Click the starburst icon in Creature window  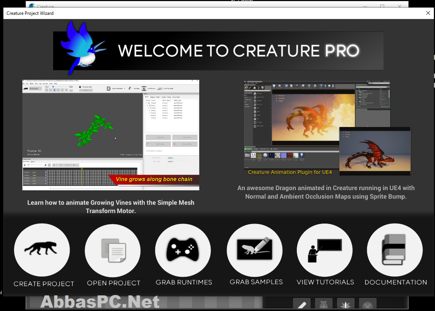[x=346, y=304]
